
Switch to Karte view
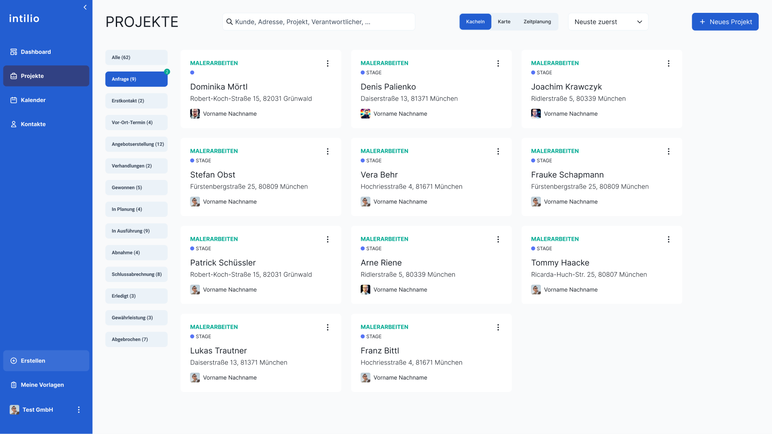pos(504,22)
